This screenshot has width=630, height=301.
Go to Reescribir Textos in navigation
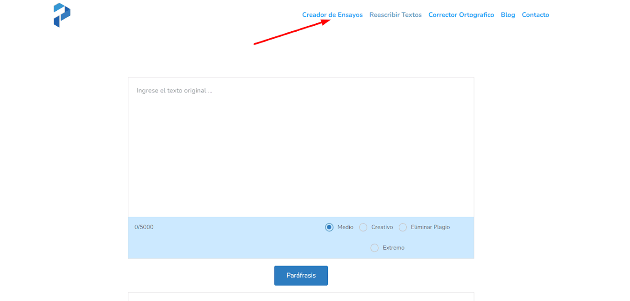pos(395,15)
